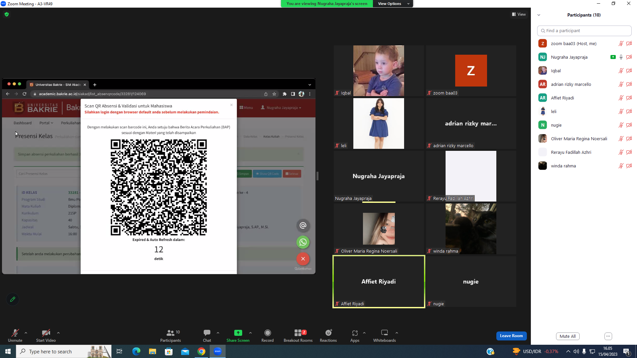Expand Apps options arrow
Screen dimensions: 637x358
(x=364, y=333)
